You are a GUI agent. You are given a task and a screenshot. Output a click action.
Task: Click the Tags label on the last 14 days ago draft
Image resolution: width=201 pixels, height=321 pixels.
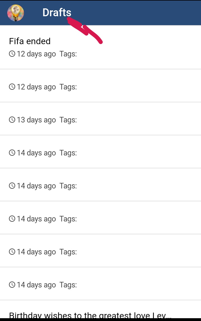pos(68,285)
